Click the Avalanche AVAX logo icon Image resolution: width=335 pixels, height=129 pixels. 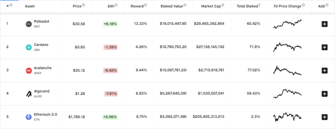(x=29, y=70)
